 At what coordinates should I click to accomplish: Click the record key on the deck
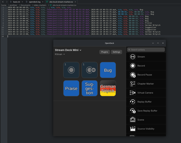(71, 70)
